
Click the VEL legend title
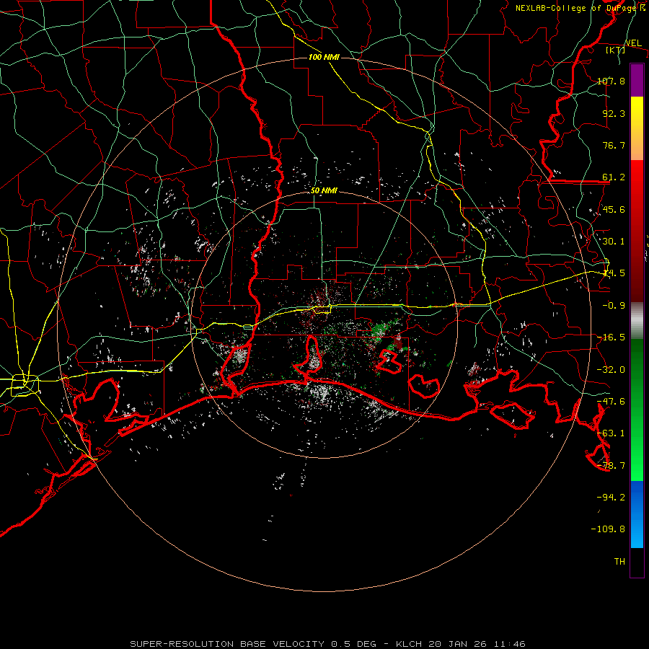633,43
